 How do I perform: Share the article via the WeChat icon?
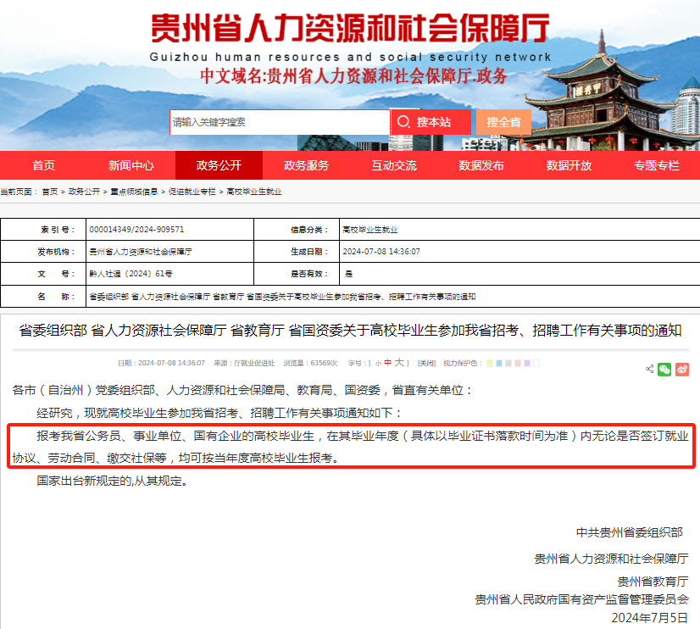point(664,370)
